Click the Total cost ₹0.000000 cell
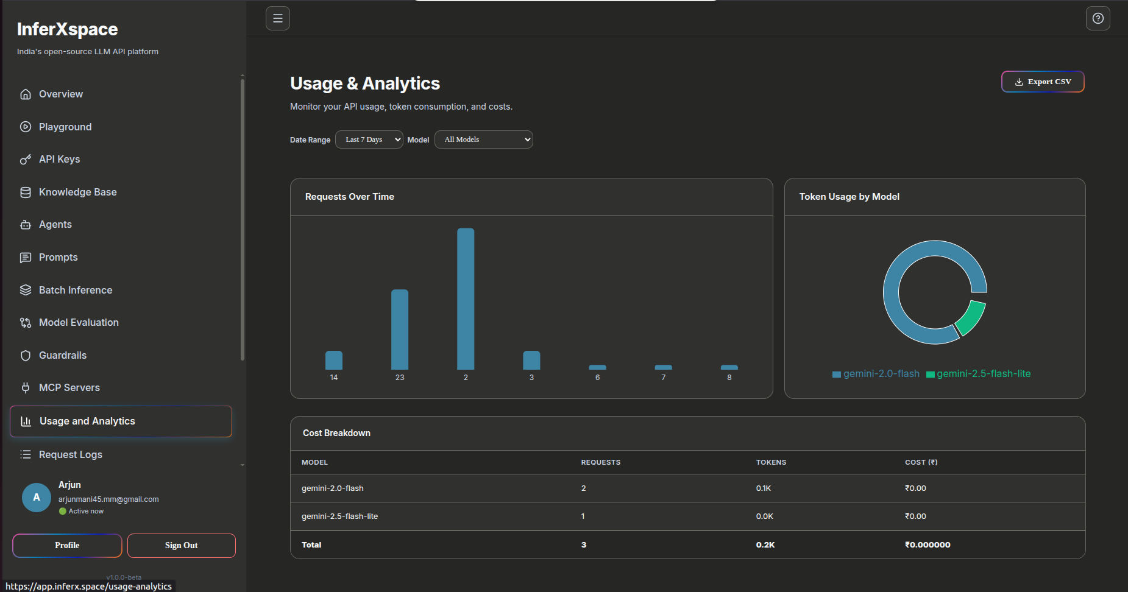The height and width of the screenshot is (592, 1128). [x=928, y=544]
